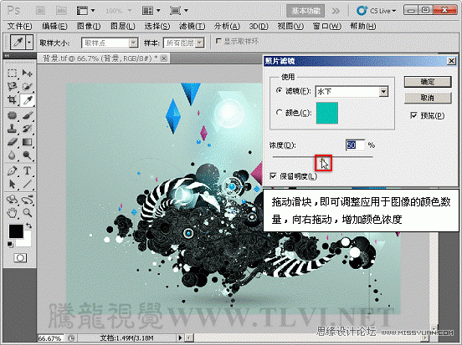Select the Lasso tool
Image resolution: width=462 pixels, height=345 pixels.
tap(12, 87)
